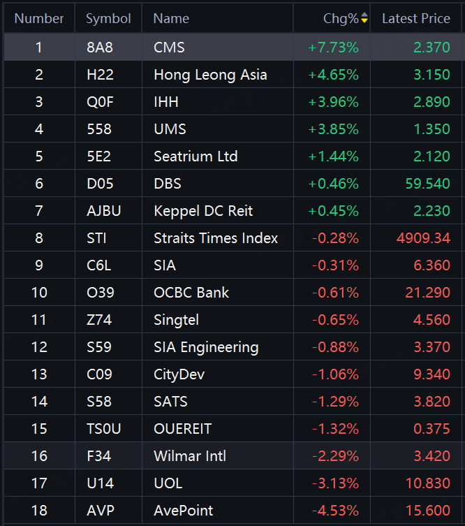
Task: Click latest price 59.540
Action: tap(428, 184)
